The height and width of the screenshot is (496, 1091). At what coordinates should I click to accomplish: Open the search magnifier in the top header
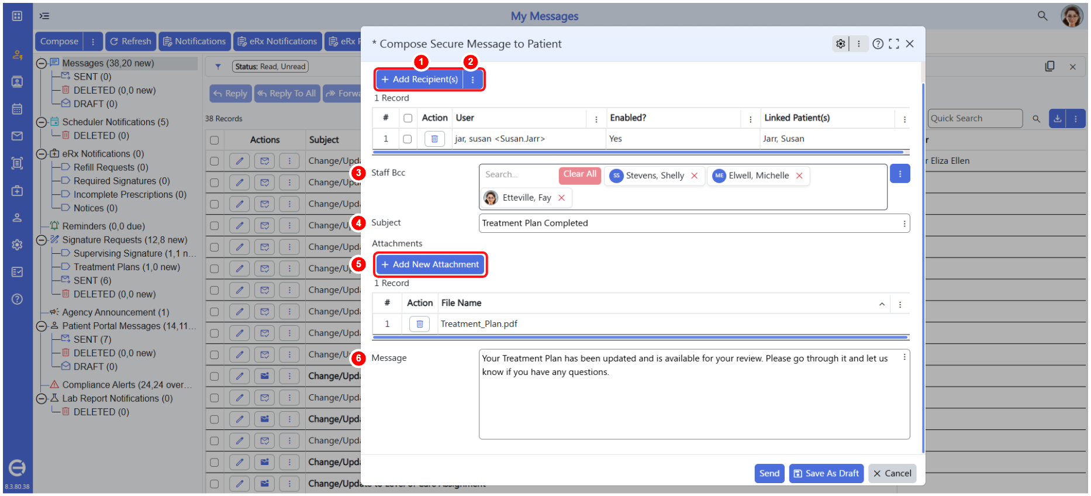coord(1042,16)
